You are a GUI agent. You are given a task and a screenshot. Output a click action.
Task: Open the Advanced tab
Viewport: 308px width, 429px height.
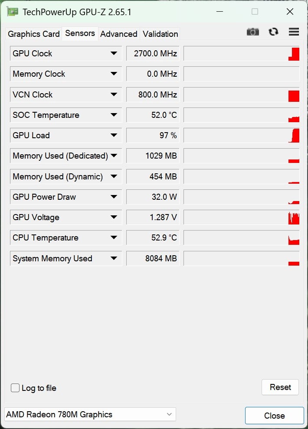(119, 34)
